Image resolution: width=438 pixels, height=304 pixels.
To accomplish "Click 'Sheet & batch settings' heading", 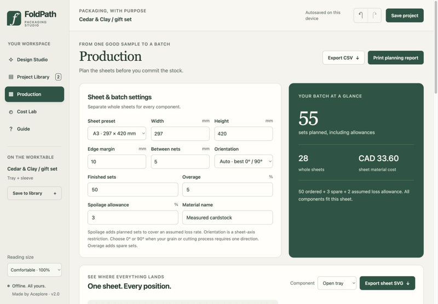I will (x=119, y=97).
